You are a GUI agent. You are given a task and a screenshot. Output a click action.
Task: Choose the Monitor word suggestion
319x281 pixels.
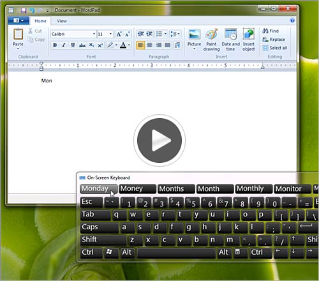click(293, 189)
